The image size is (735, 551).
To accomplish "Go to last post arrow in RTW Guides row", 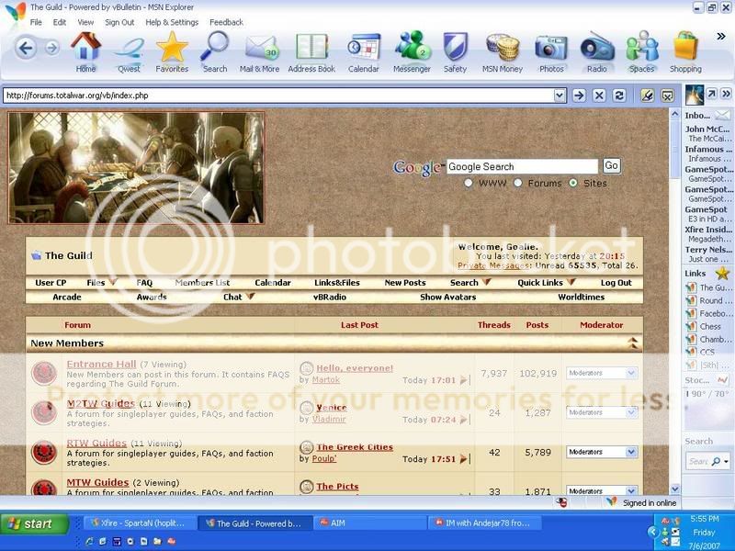I will [x=464, y=459].
